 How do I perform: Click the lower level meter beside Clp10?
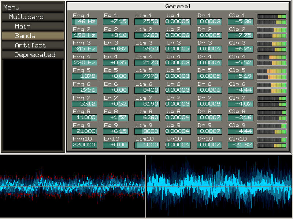pos(272,146)
